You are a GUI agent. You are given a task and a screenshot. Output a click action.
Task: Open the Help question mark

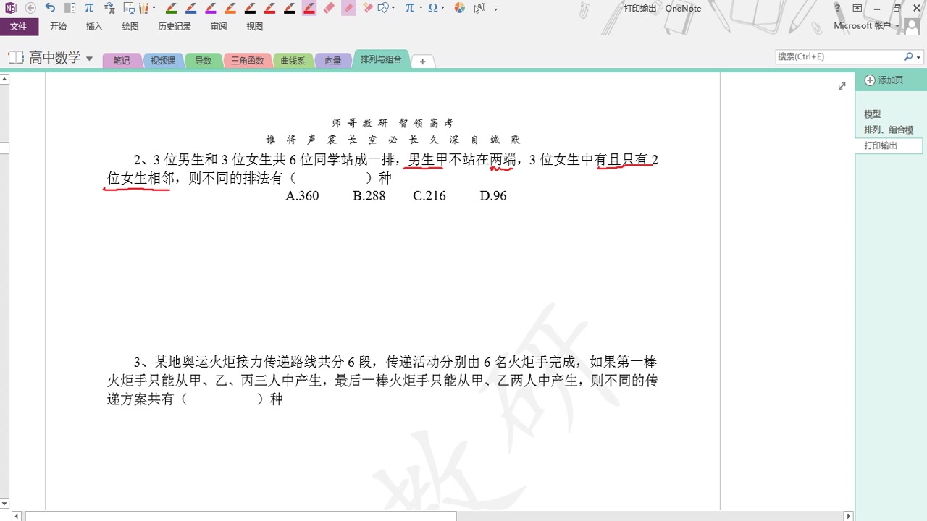tap(838, 8)
